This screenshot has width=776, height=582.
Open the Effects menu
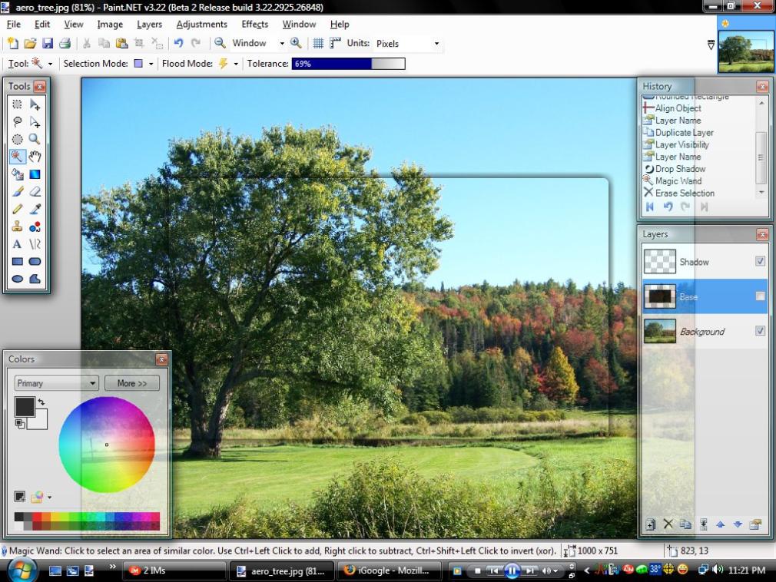(x=255, y=25)
